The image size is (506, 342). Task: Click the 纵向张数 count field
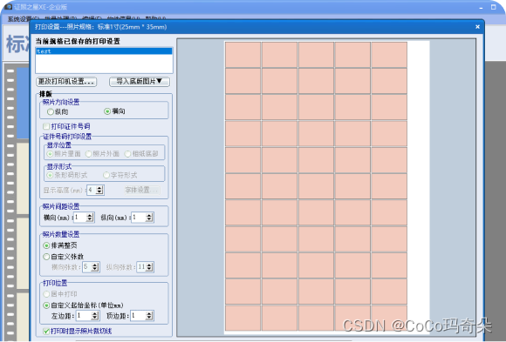[141, 267]
